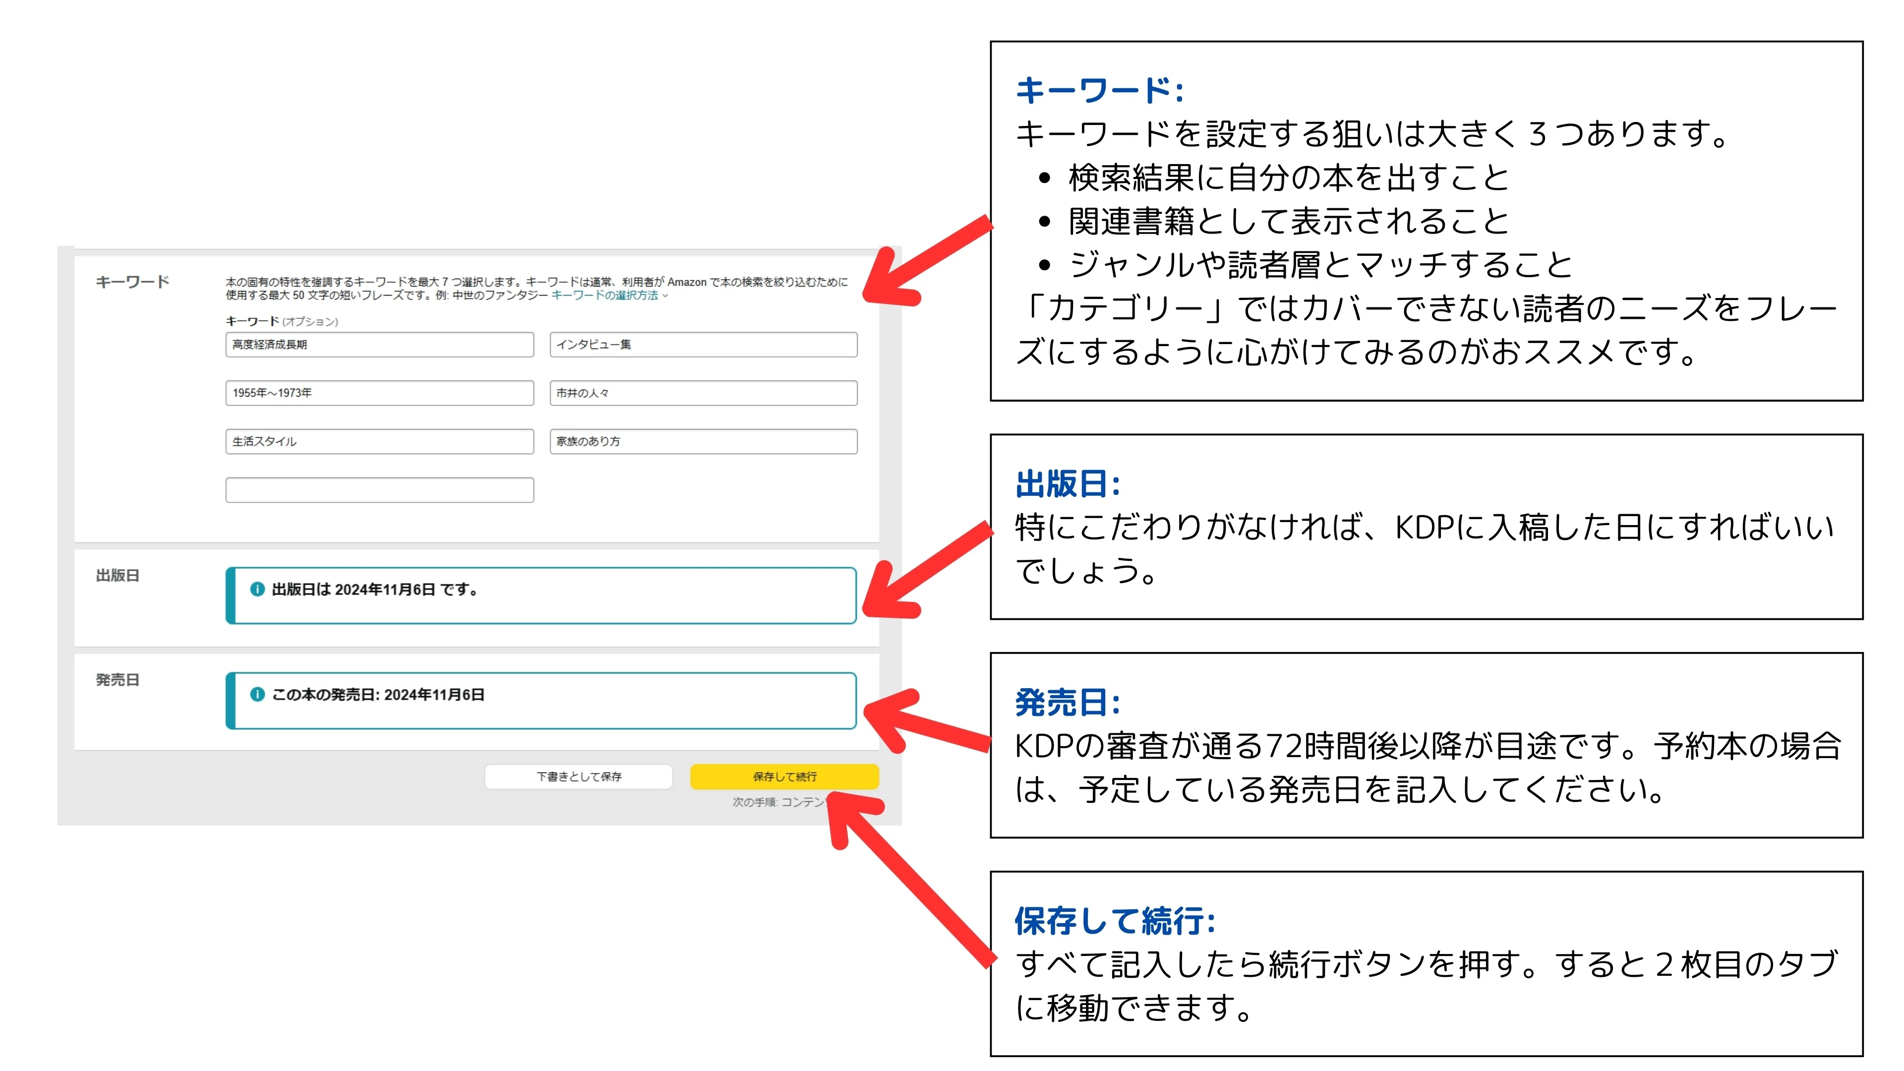This screenshot has width=1904, height=1071.
Task: Click the empty seventh keyword field
Action: click(379, 490)
